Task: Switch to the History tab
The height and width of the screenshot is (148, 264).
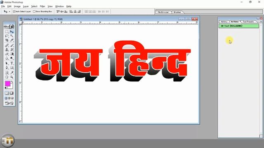Action: tap(224, 22)
